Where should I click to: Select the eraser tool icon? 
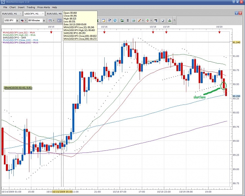[x=163, y=20]
